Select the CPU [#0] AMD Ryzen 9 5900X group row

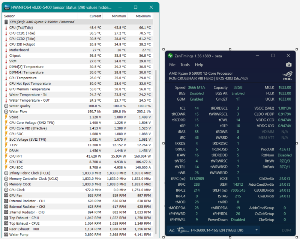click(78, 22)
